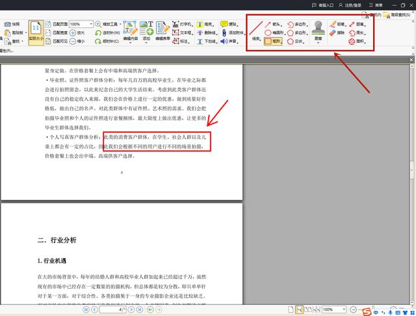Toggle Actual size (实际大小) view
This screenshot has height=316, width=416.
point(36,33)
